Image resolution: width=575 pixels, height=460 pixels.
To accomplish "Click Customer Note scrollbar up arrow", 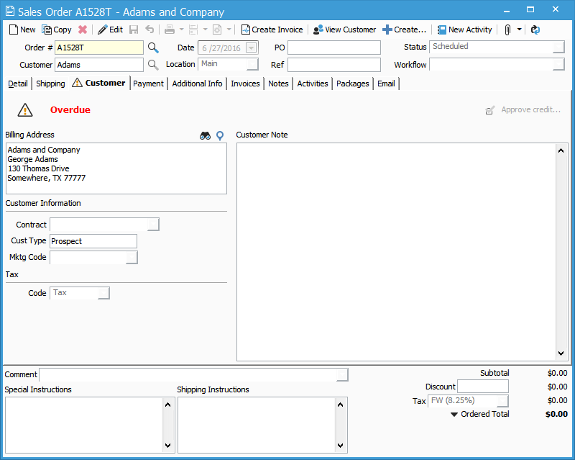I will (561, 150).
